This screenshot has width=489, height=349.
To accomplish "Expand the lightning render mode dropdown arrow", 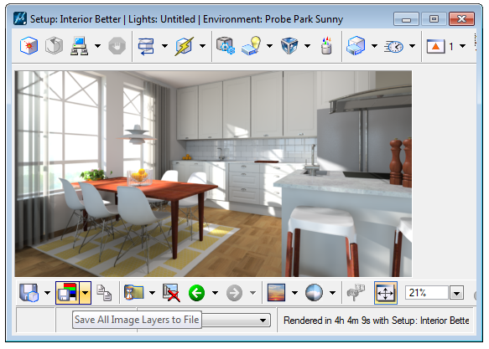I will 202,46.
